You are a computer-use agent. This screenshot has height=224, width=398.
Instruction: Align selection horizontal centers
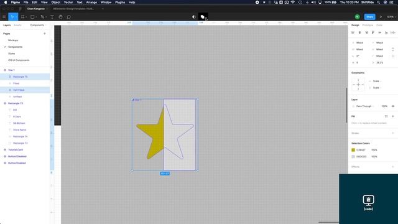[359, 32]
